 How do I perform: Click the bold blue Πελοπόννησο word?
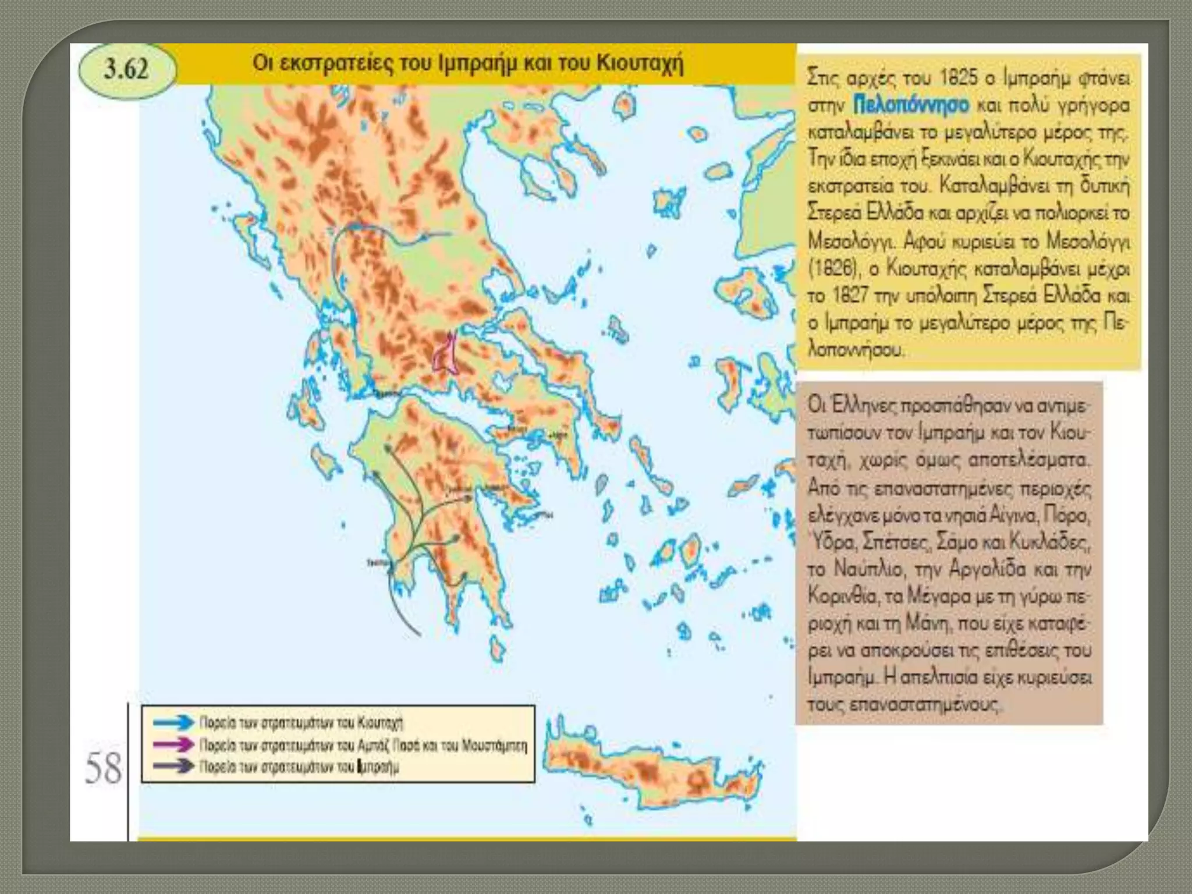point(911,105)
